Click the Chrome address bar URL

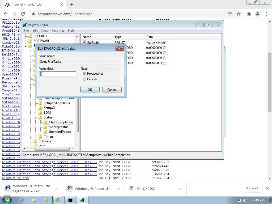[65, 14]
